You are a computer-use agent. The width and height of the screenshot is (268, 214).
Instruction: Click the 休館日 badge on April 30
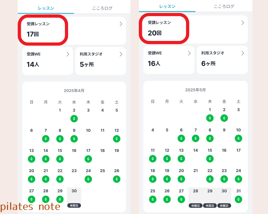[x=74, y=205]
